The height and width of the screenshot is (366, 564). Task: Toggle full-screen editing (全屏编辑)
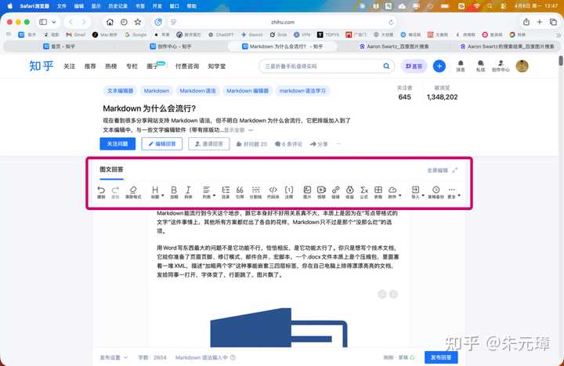[443, 169]
